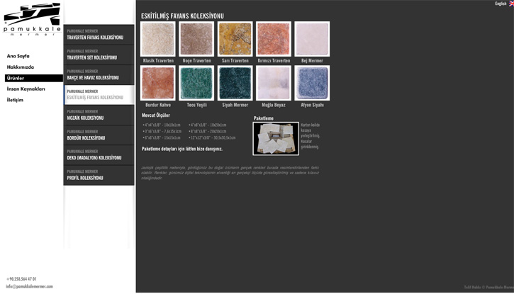Select the Afyon Siyahı blue tile
514x294 pixels.
(312, 83)
